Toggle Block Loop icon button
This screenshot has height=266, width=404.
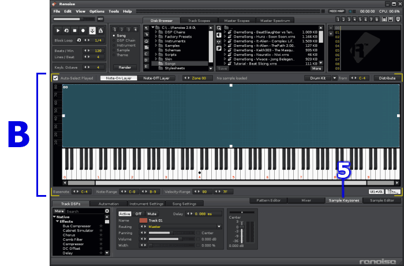click(x=79, y=40)
